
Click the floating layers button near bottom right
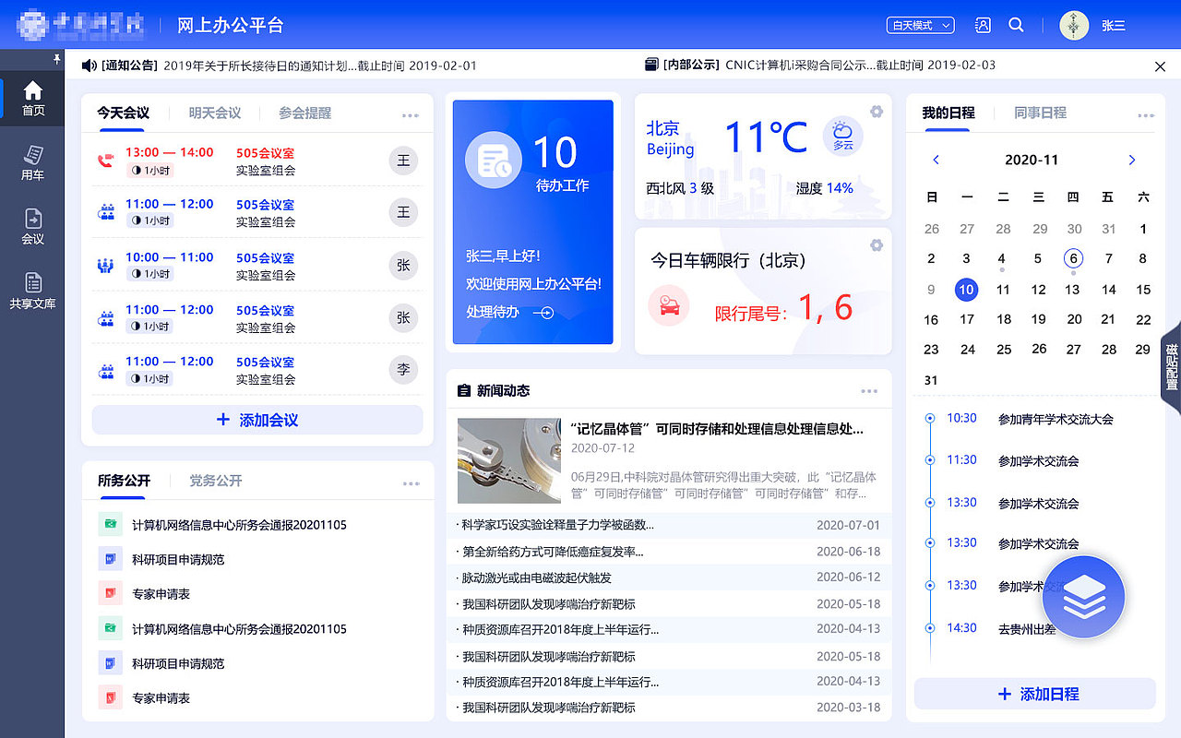tap(1083, 597)
